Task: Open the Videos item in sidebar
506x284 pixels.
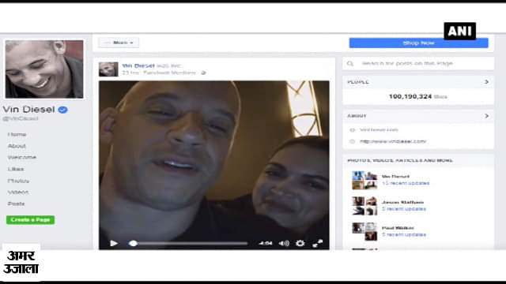Action: coord(18,192)
